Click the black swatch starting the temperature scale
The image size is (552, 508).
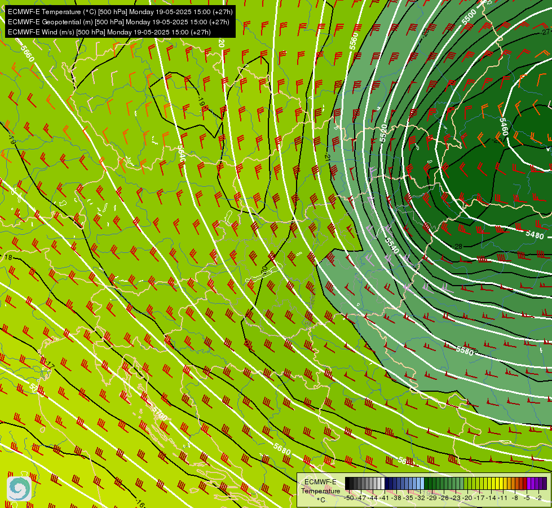pos(347,483)
